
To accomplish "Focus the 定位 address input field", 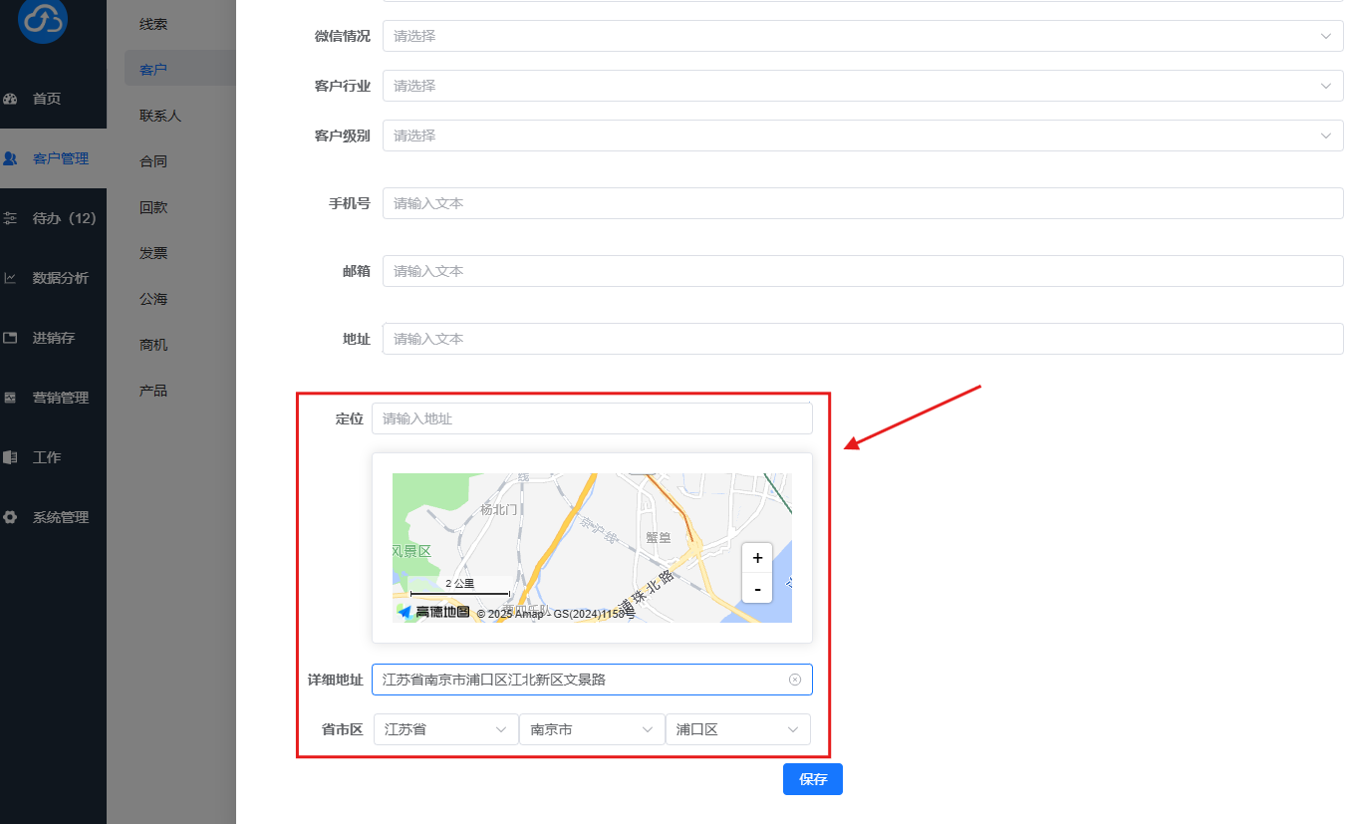I will coord(592,418).
